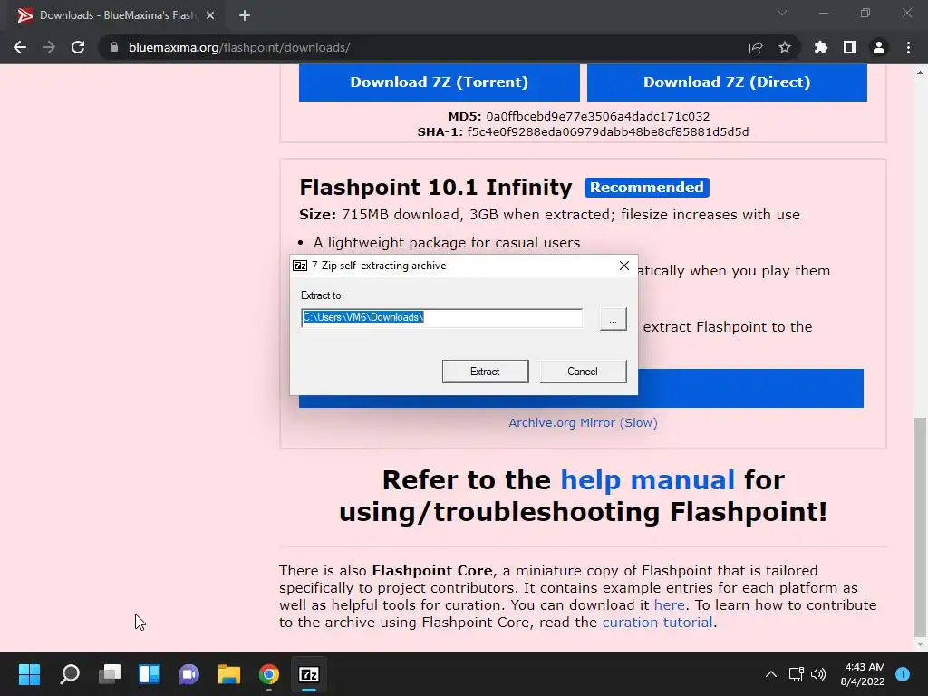Screen dimensions: 928x696
Task: View site security lock information
Action: (x=114, y=47)
